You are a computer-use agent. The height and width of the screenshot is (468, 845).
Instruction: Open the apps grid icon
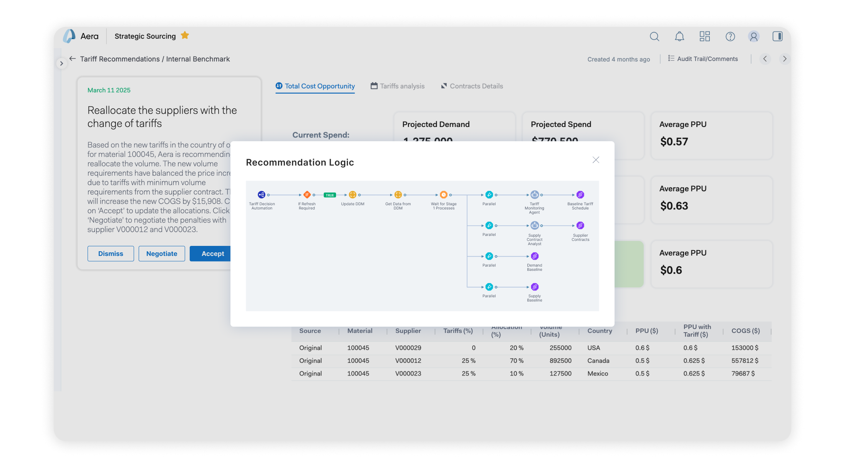coord(705,36)
